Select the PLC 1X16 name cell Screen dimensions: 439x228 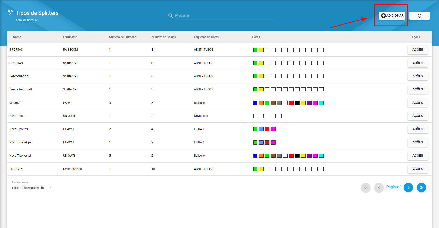coord(16,169)
